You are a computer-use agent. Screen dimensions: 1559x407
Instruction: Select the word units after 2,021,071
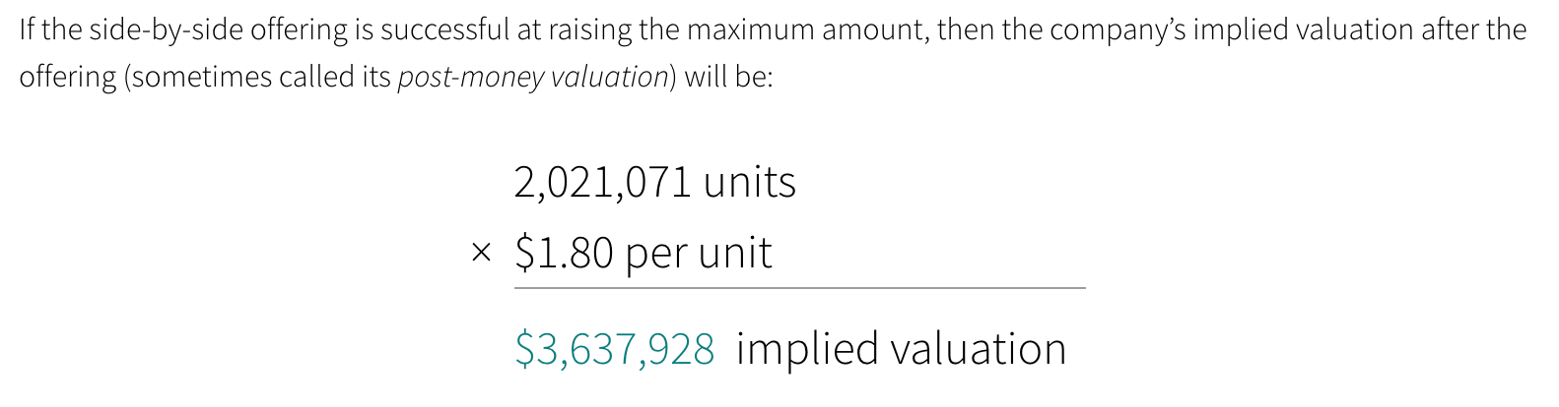tap(750, 183)
